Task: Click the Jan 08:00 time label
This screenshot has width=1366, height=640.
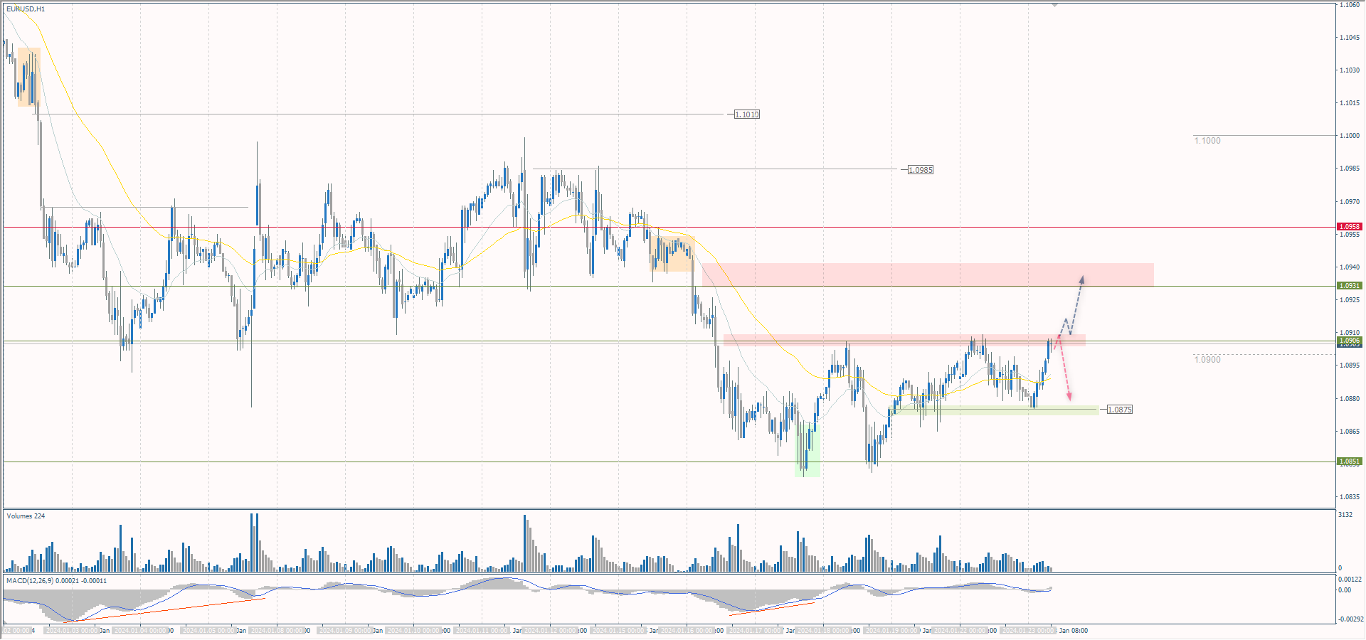Action: (x=1074, y=631)
